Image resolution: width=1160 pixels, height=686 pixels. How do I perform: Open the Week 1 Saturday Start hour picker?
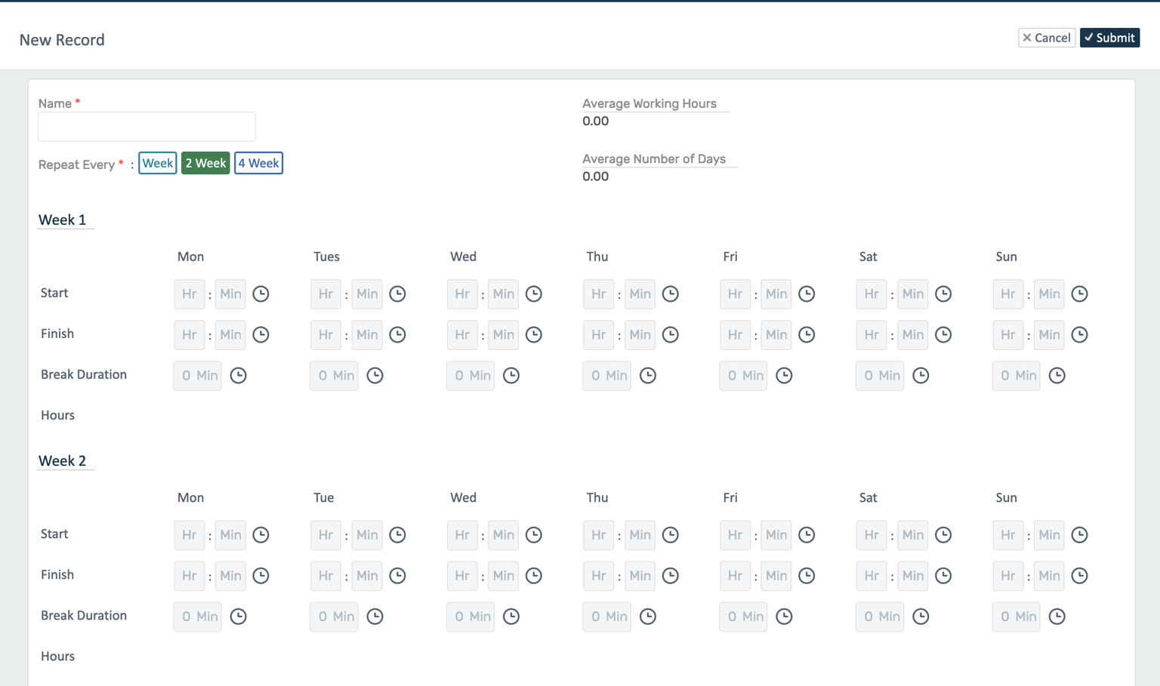click(x=871, y=294)
